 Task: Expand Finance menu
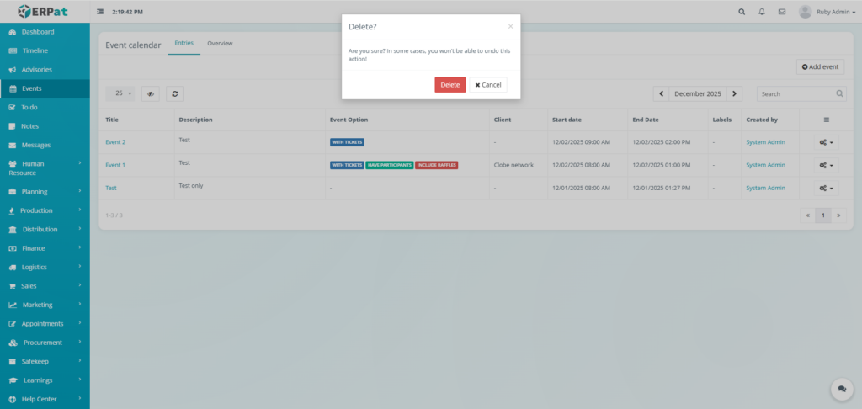(x=45, y=248)
